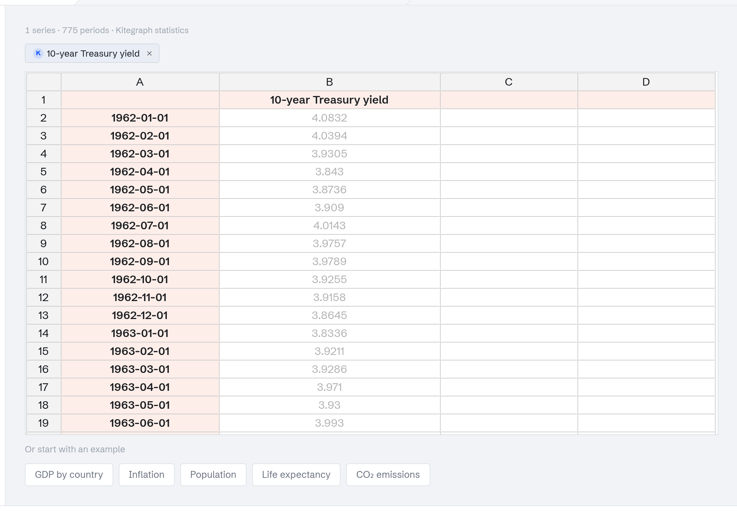Select column B header
Screen dimensions: 737x511
click(x=329, y=82)
